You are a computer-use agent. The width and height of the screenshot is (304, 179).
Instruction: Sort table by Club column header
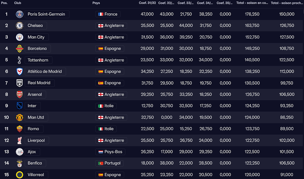click(x=18, y=3)
